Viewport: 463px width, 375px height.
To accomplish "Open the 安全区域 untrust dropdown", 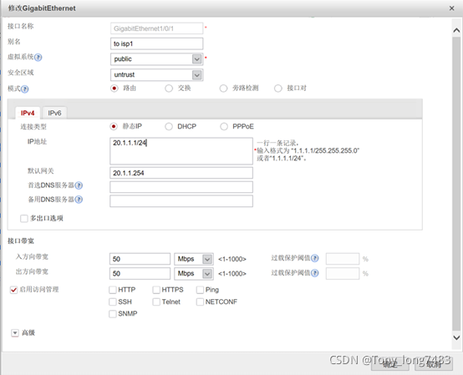I will tap(196, 75).
